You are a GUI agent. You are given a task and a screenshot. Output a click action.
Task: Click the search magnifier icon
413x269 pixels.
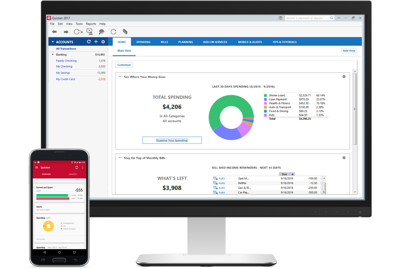pos(332,18)
